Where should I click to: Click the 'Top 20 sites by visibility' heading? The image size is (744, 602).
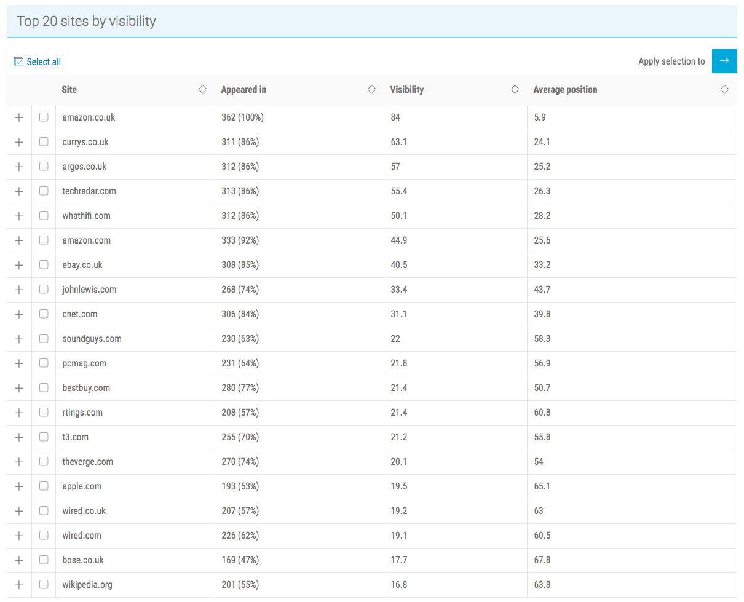pos(86,22)
